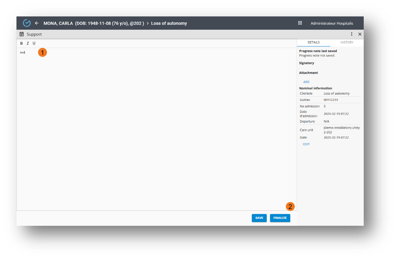Image resolution: width=397 pixels, height=259 pixels.
Task: Click the patient name MONA, CARLA
Action: pos(58,23)
